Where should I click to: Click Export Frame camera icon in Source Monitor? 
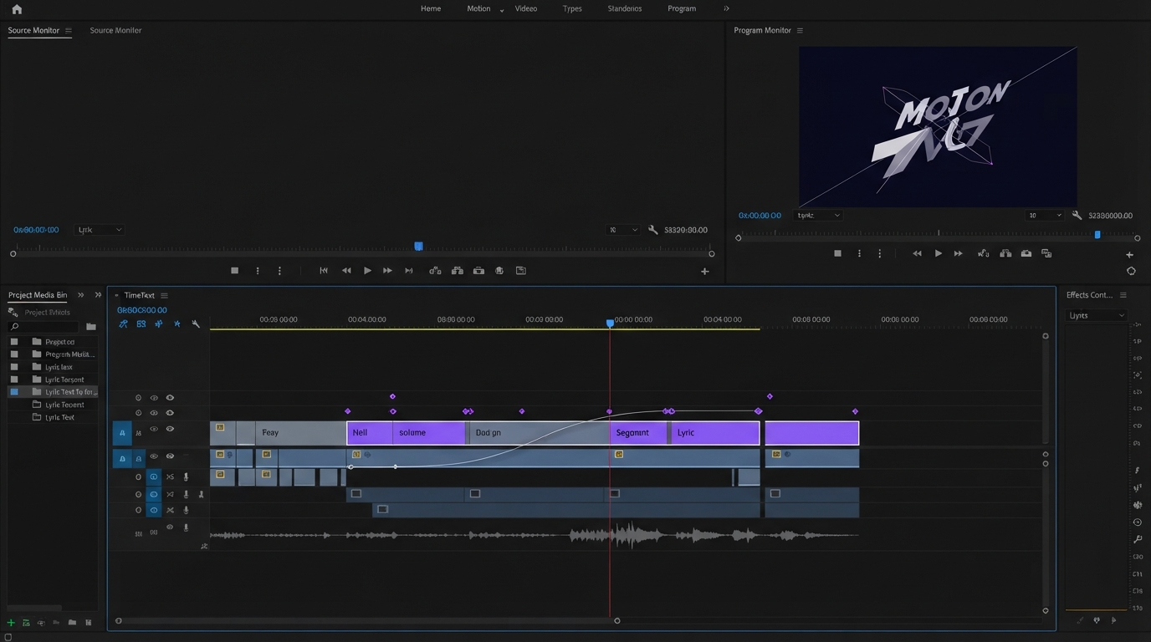(x=478, y=271)
